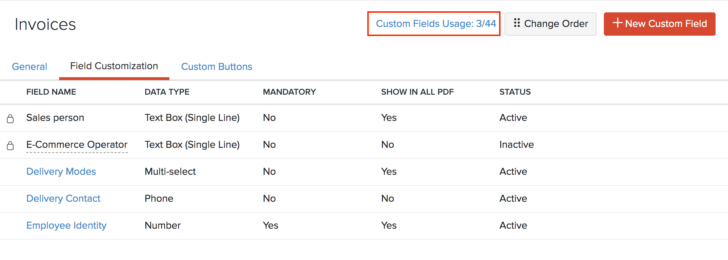Click the drag-dots icon in Change Order

tap(517, 23)
